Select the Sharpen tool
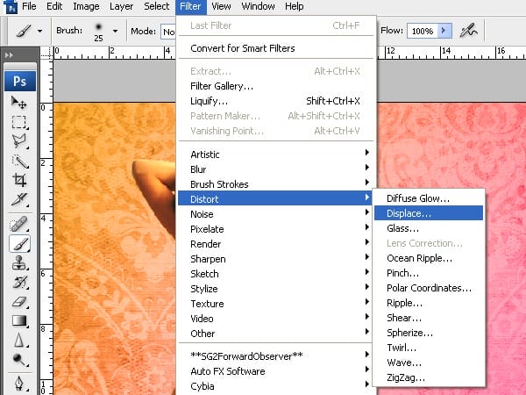This screenshot has width=526, height=395. pyautogui.click(x=19, y=341)
